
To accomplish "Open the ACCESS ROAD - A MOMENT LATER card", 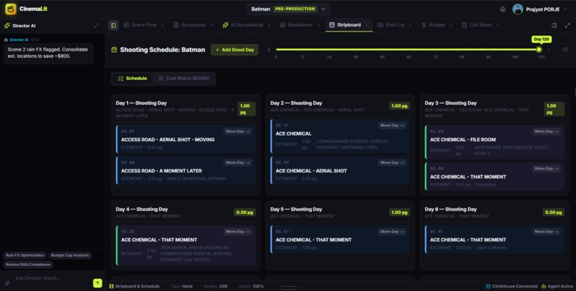I will (186, 170).
